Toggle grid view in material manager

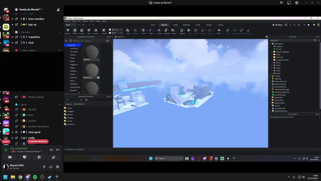tap(107, 41)
